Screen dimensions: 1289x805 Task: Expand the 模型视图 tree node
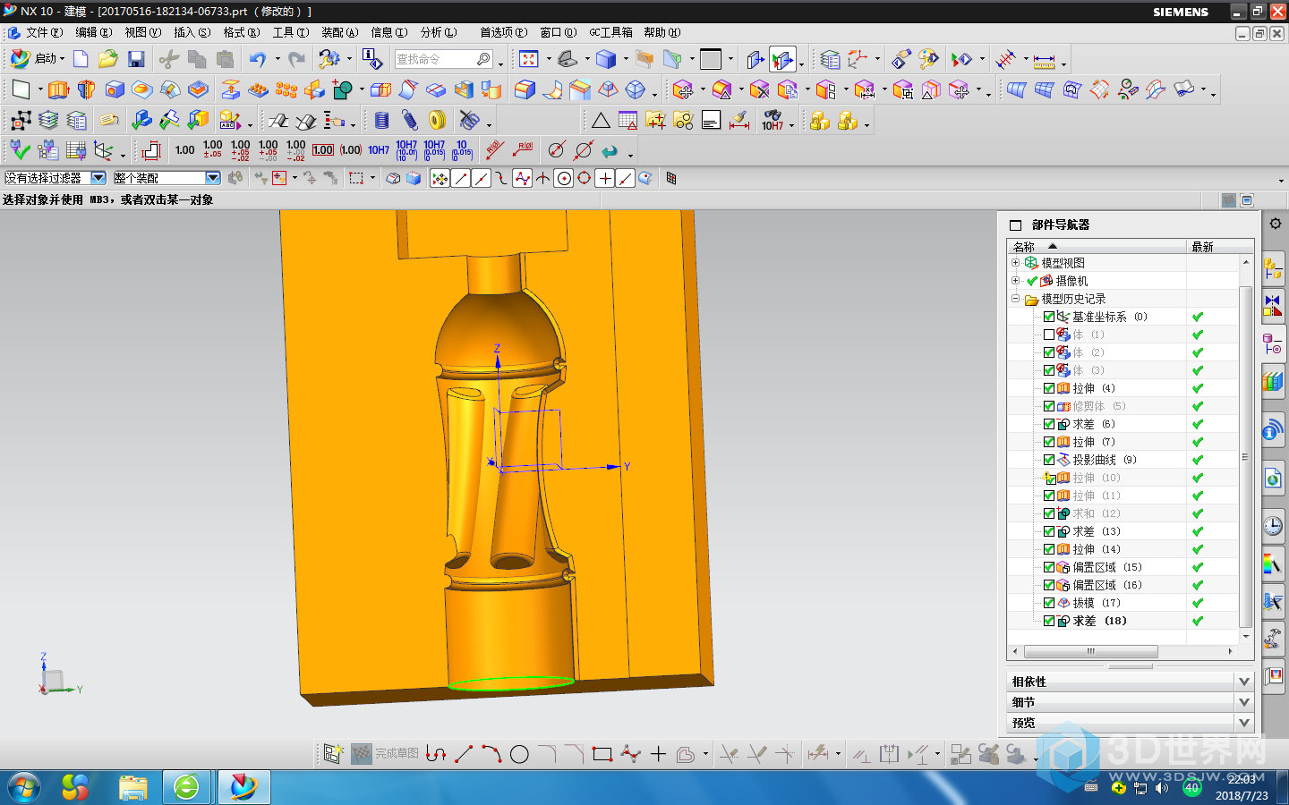(x=1015, y=263)
